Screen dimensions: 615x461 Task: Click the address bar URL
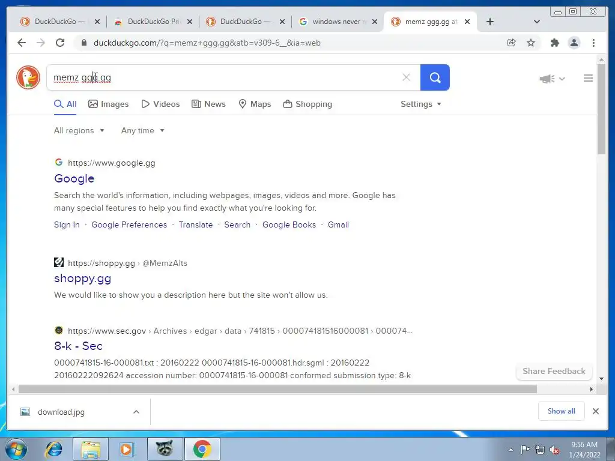(207, 43)
